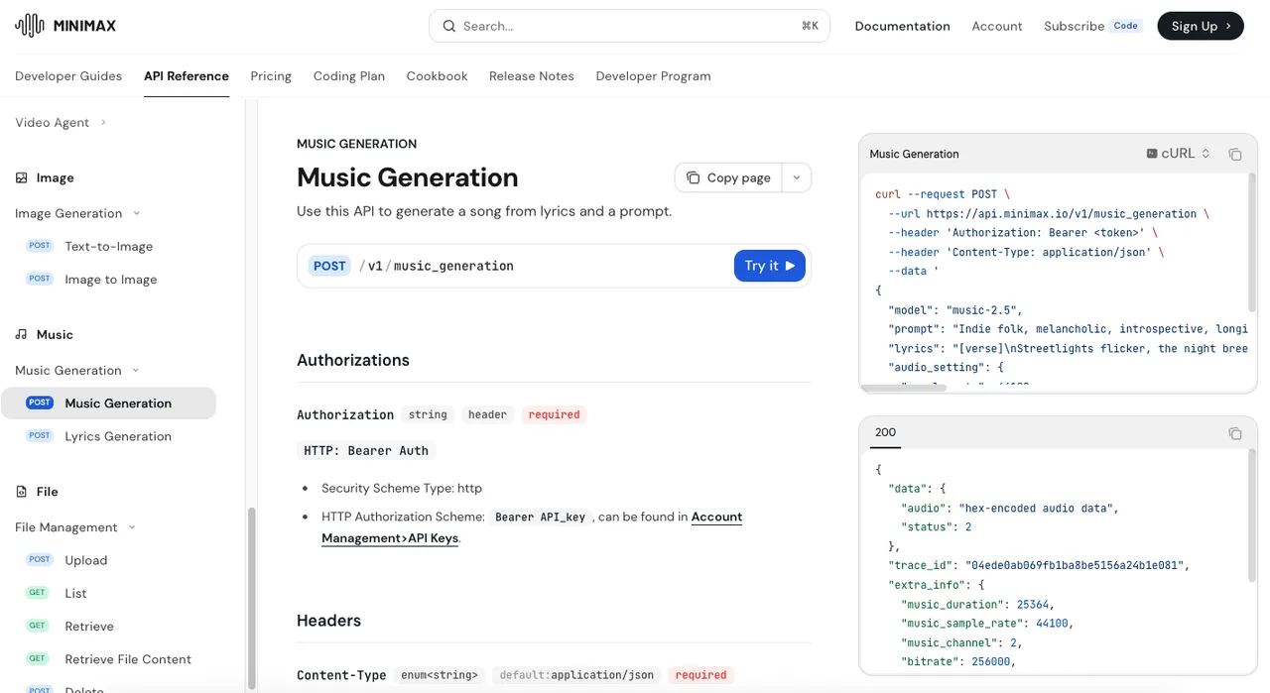Click the Image section icon in sidebar
Screen dimensions: 1270x693
pos(22,178)
